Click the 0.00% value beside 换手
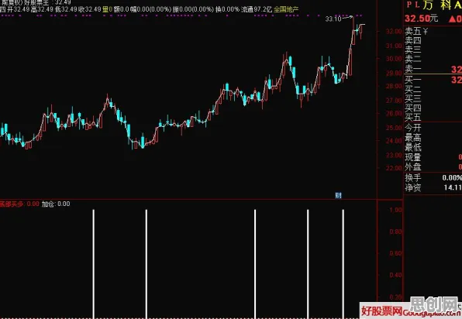462x319 pixels. coord(452,178)
